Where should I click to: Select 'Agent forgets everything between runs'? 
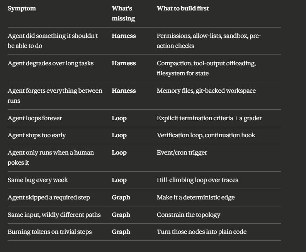(55, 95)
